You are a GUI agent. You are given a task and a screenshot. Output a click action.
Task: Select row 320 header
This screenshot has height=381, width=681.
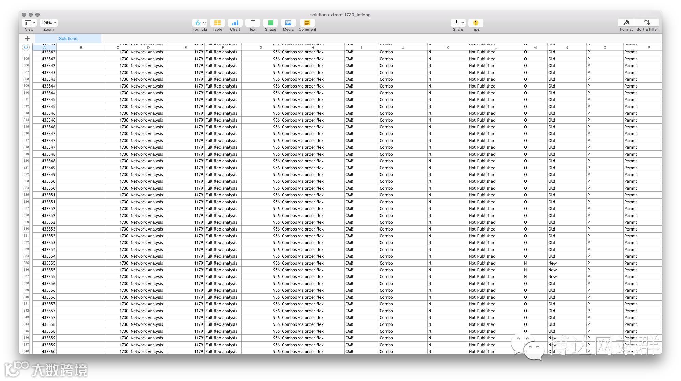point(26,161)
